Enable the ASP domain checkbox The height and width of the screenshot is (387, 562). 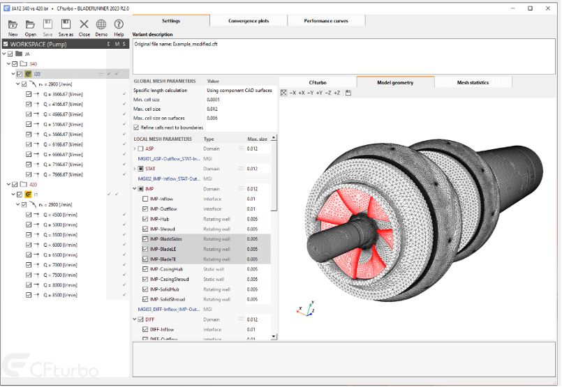coord(140,149)
